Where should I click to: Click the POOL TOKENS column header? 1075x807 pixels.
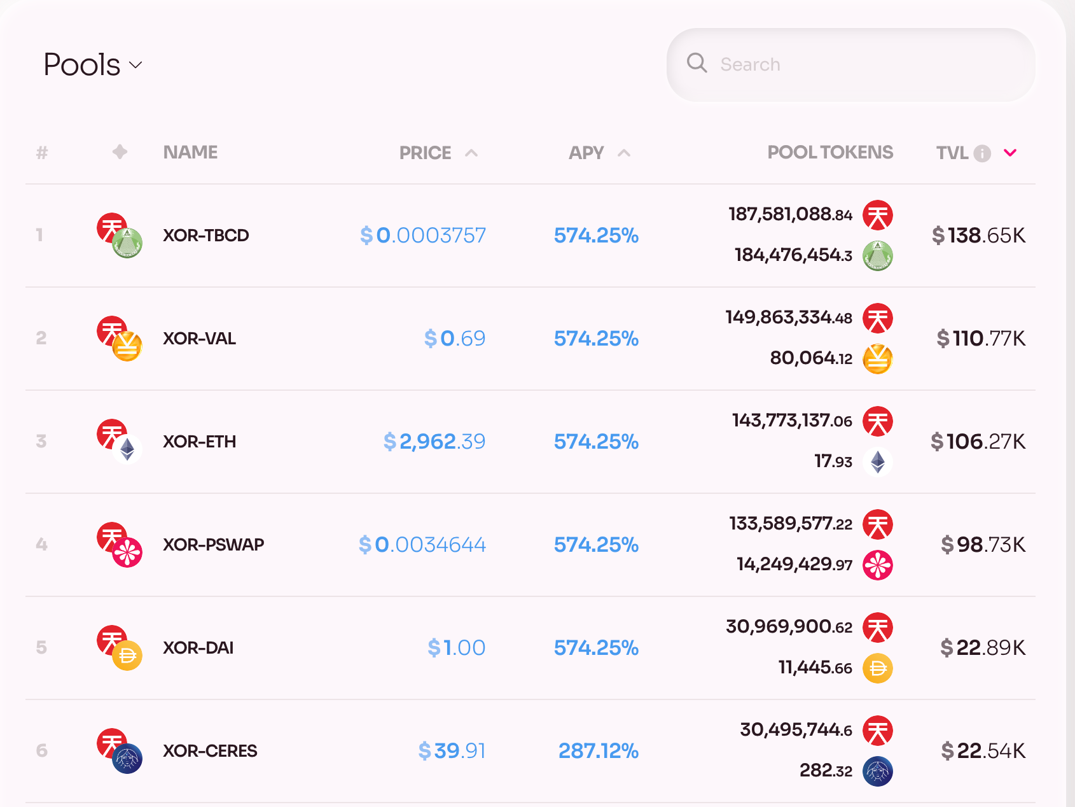(x=830, y=152)
